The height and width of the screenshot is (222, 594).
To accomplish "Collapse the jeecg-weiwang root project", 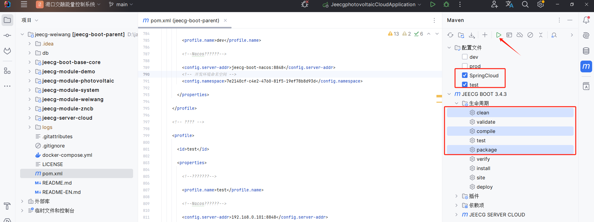I will 22,34.
